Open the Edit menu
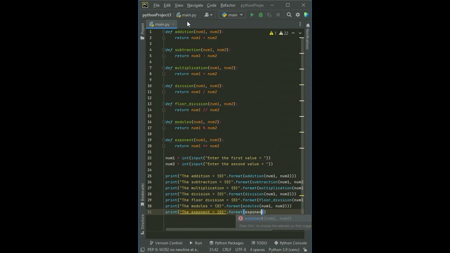 (x=167, y=5)
